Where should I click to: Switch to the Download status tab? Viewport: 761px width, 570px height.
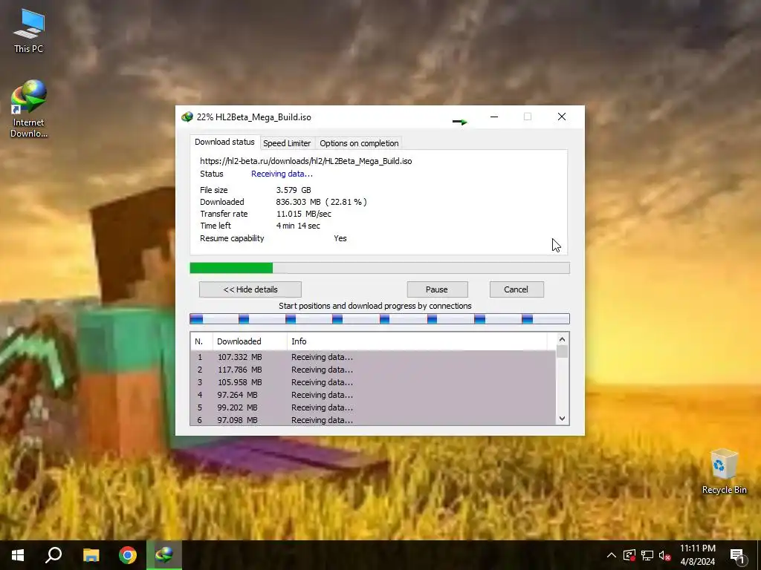224,142
